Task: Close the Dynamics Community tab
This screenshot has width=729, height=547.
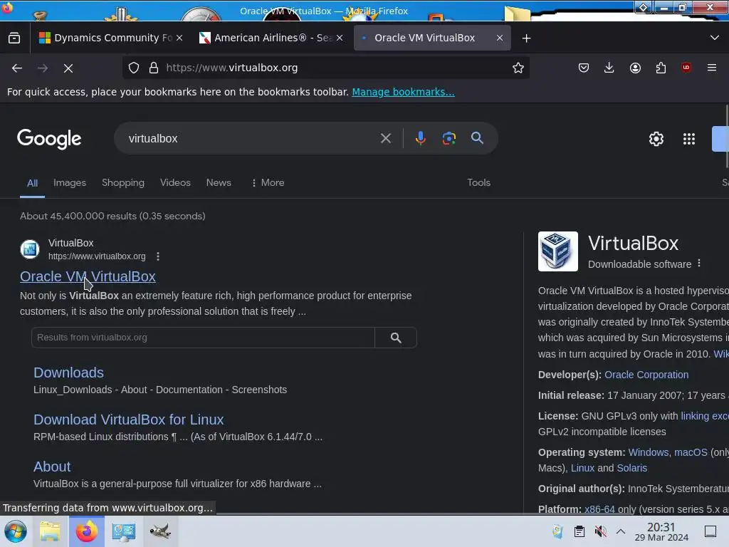Action: pos(179,38)
